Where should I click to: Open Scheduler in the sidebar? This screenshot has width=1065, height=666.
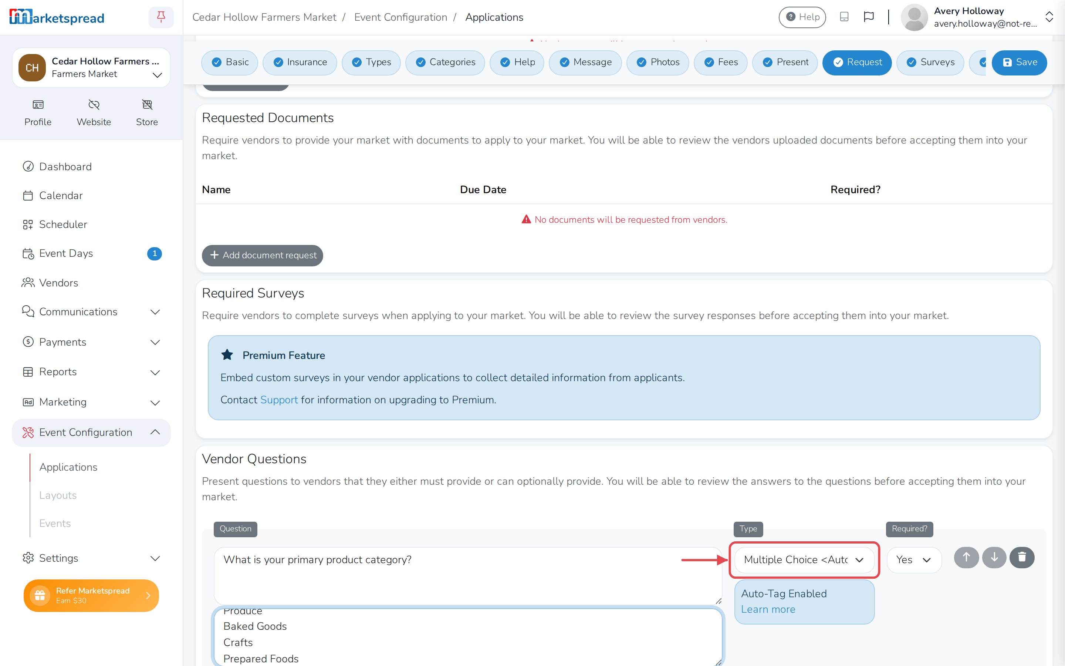point(91,224)
